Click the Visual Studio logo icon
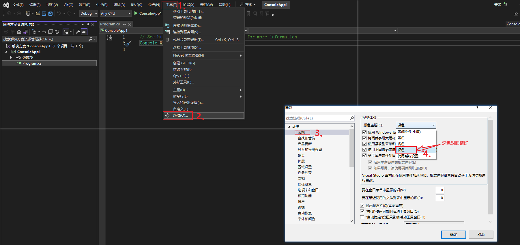Screen dimensions: 520x245 point(6,5)
